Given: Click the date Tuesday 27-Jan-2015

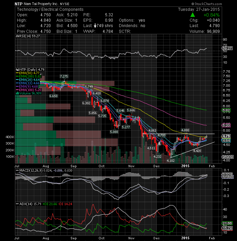Looking at the screenshot, I should [199, 9].
